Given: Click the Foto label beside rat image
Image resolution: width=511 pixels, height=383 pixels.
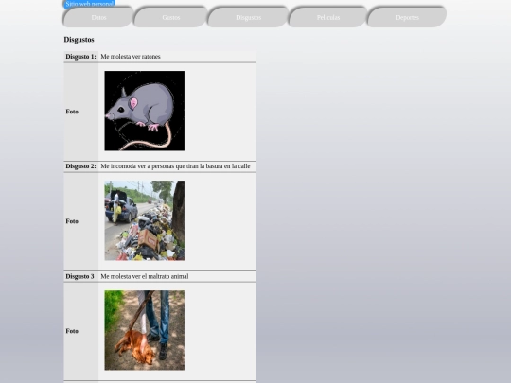Looking at the screenshot, I should [x=72, y=112].
